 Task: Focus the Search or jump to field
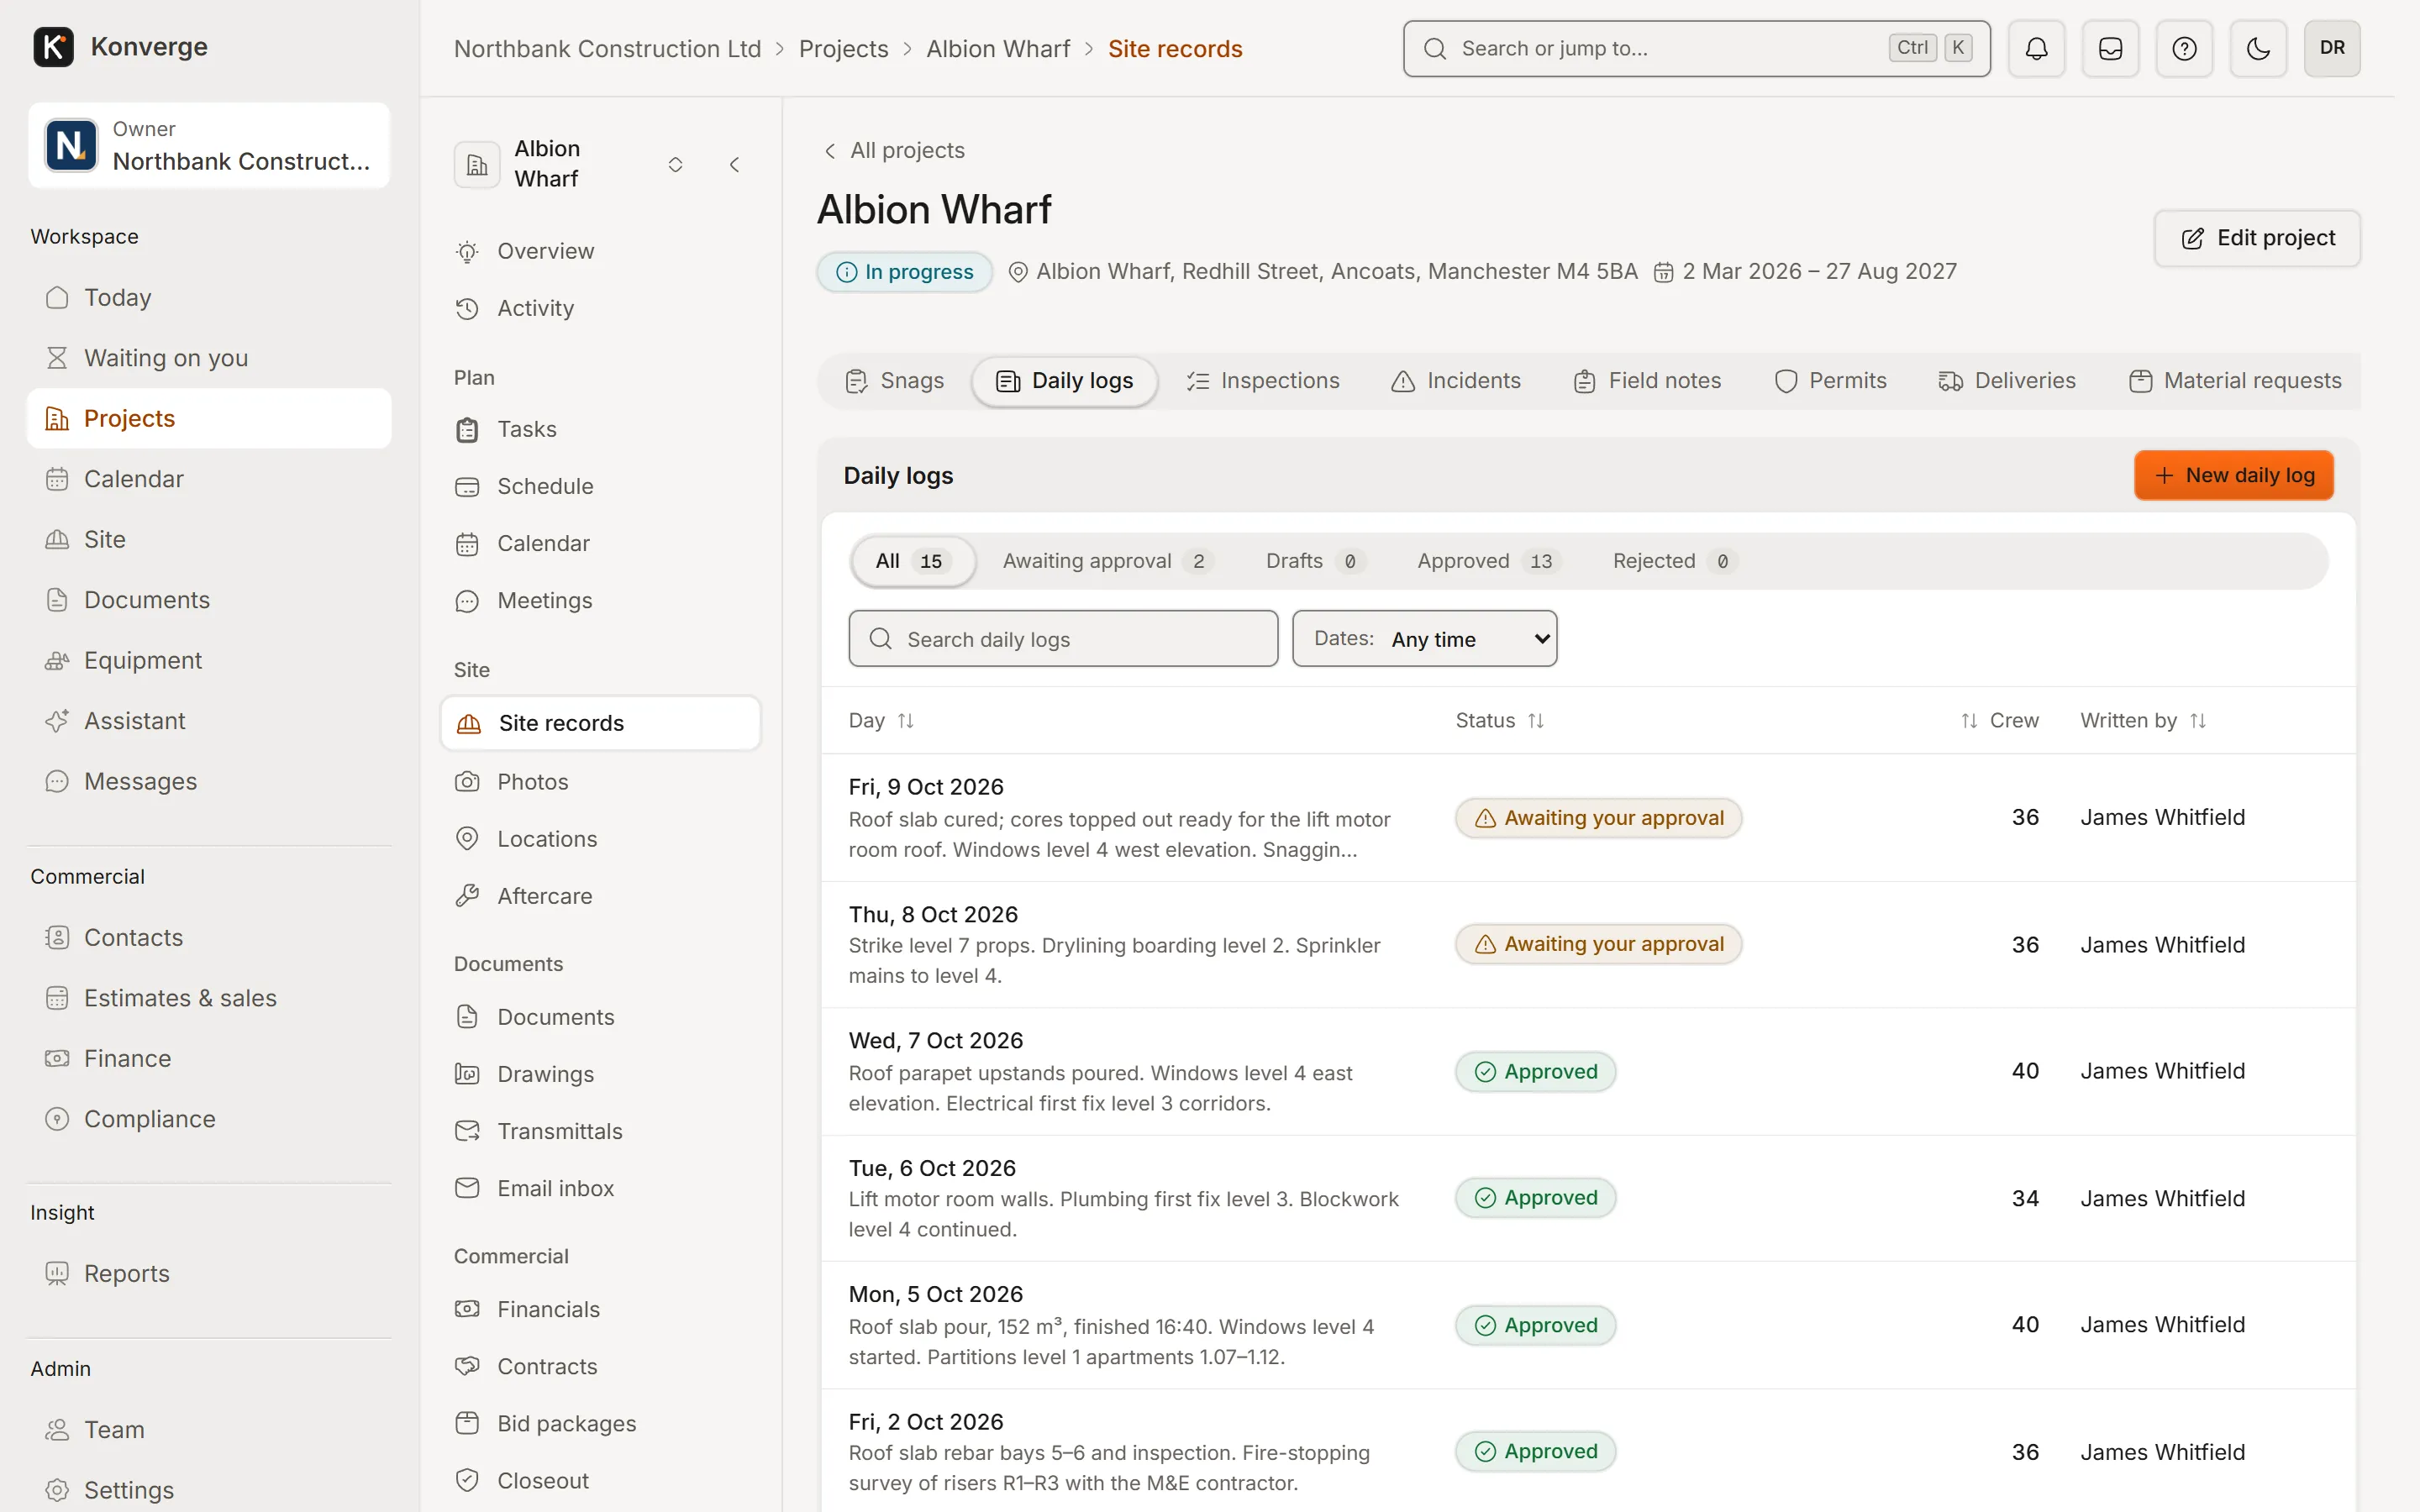pyautogui.click(x=1696, y=48)
